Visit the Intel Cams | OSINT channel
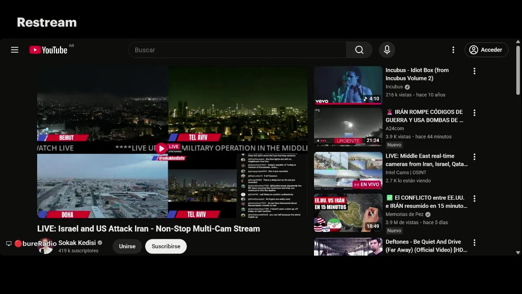The height and width of the screenshot is (294, 522). pyautogui.click(x=406, y=172)
